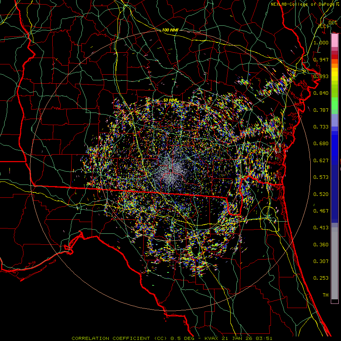Click '0.5 DEG' tilt in the bottom caption
This screenshot has height=341, width=341.
(x=183, y=338)
